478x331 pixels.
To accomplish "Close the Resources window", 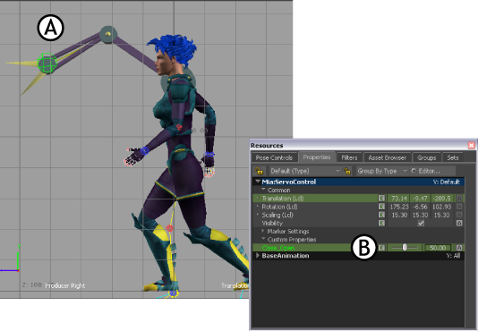I will click(x=472, y=145).
